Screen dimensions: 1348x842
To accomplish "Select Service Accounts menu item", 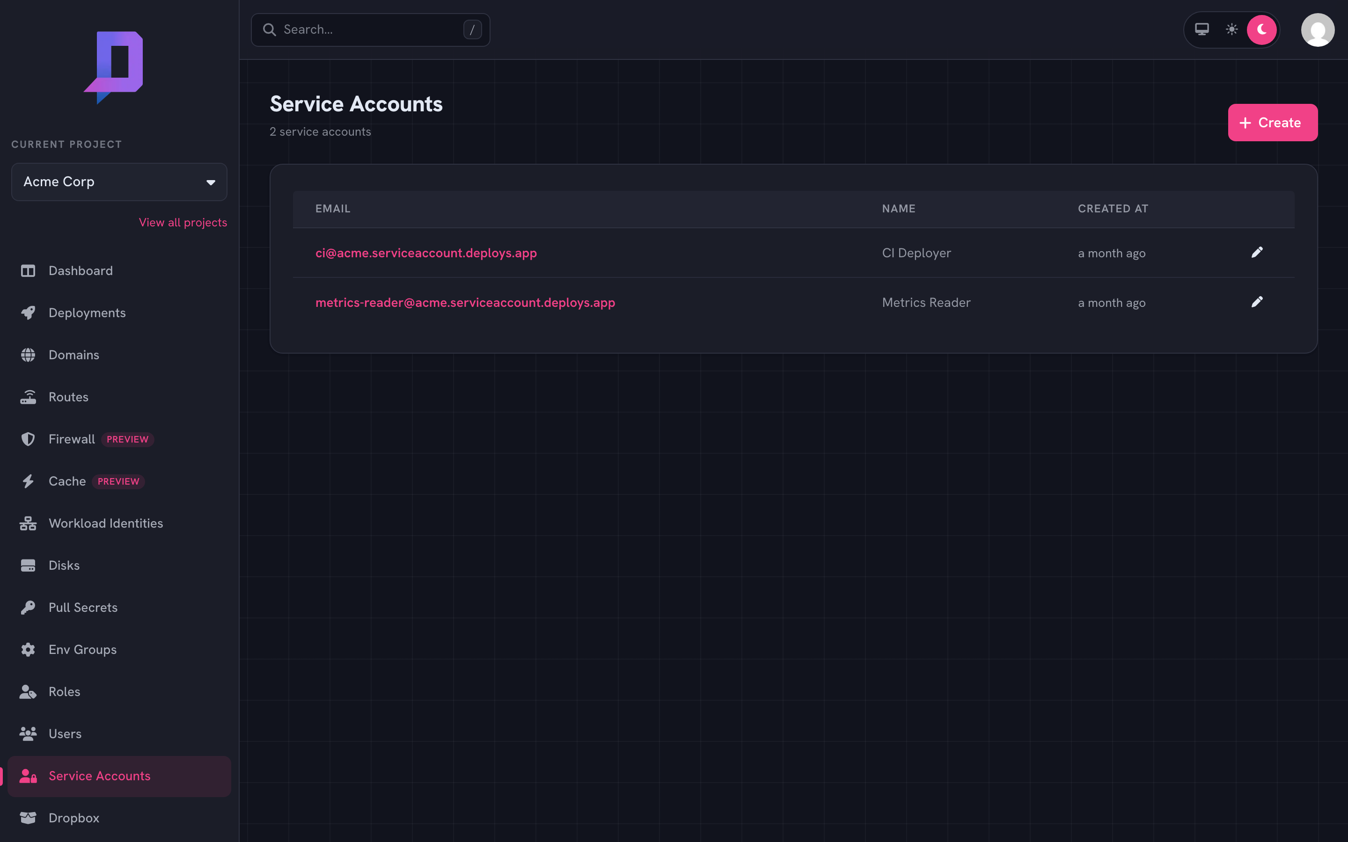I will 119,776.
